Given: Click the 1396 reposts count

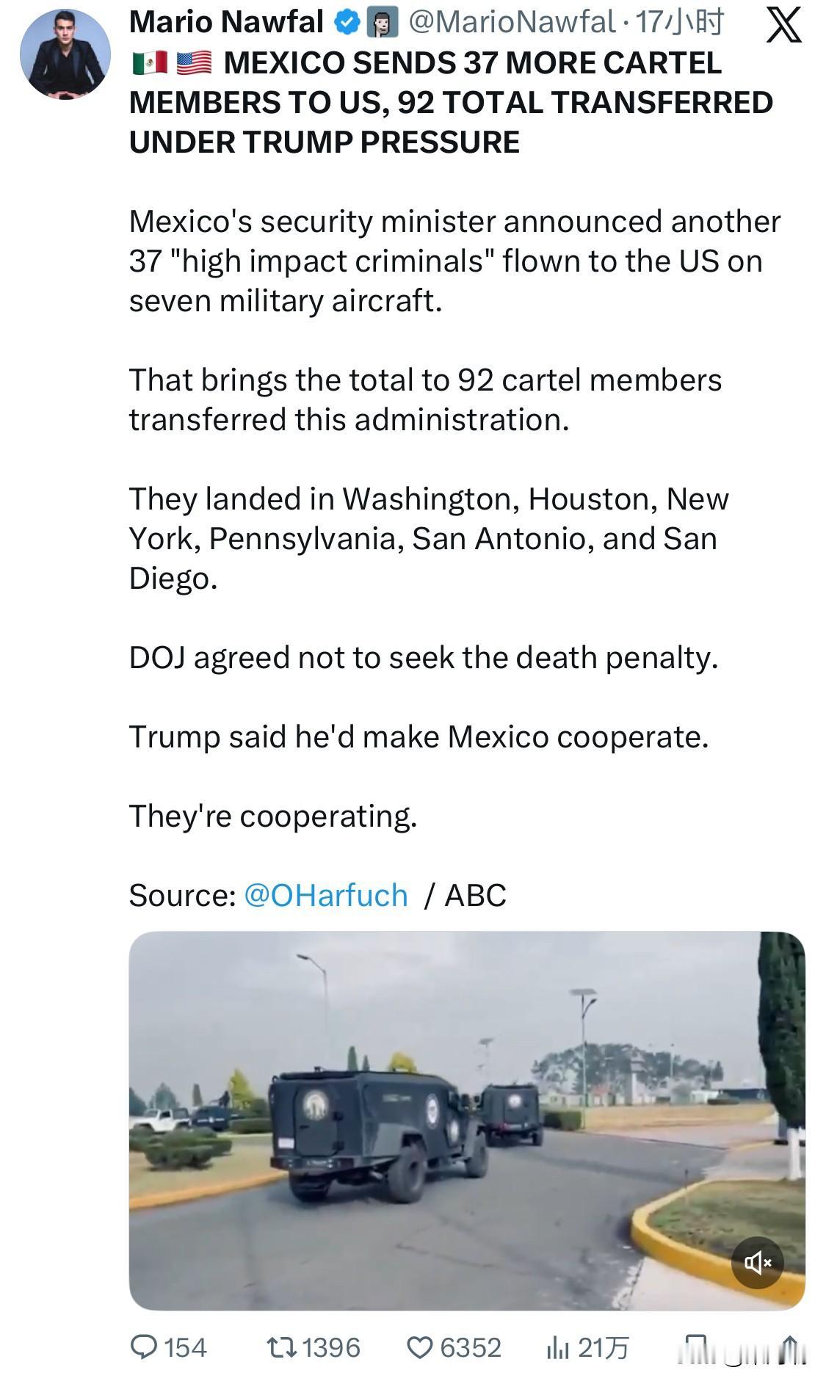Looking at the screenshot, I should tap(331, 1347).
